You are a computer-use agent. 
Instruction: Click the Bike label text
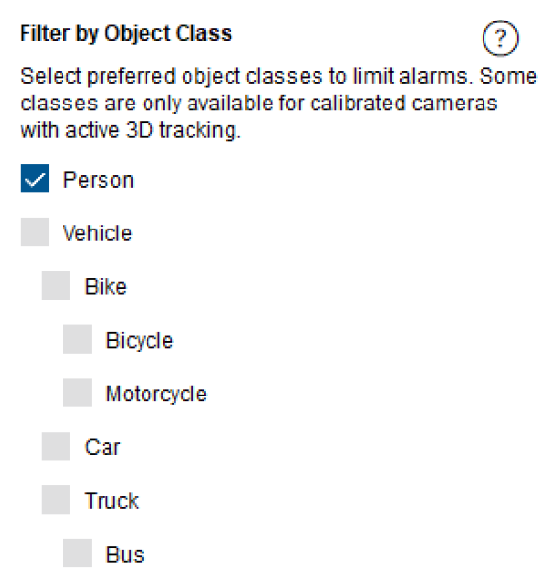[105, 287]
